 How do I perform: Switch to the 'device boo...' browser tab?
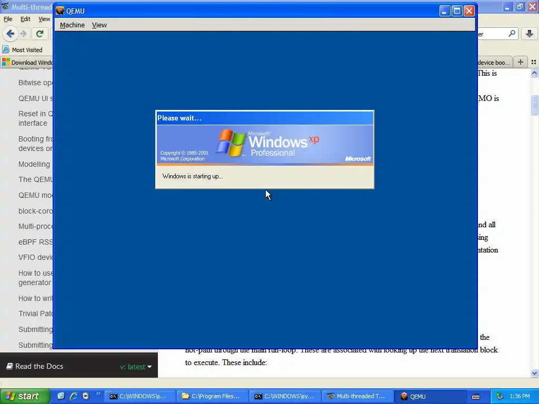tap(494, 62)
